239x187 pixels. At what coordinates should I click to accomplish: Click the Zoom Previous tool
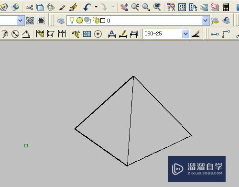tap(157, 7)
